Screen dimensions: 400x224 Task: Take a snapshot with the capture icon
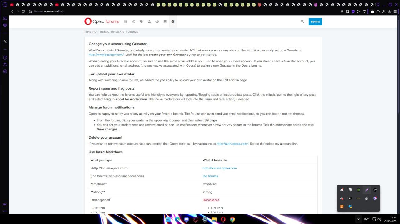coord(347,12)
